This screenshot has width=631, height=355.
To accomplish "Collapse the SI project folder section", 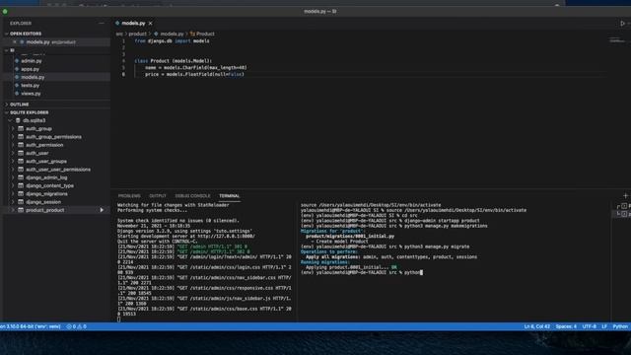I will coord(7,50).
